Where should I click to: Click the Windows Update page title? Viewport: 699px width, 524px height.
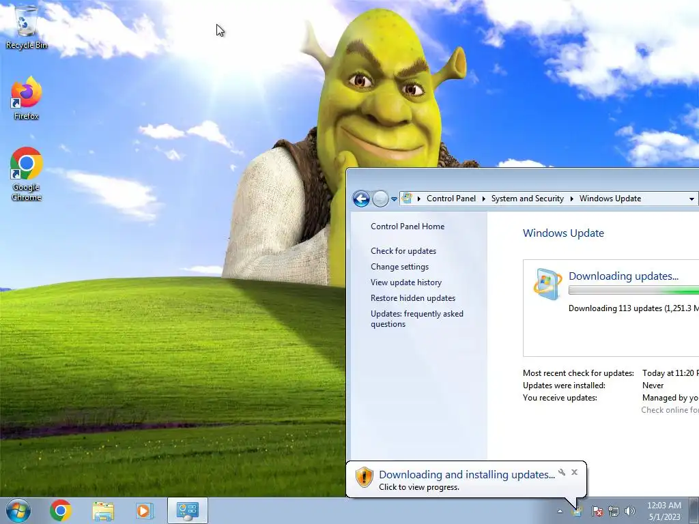tap(563, 233)
